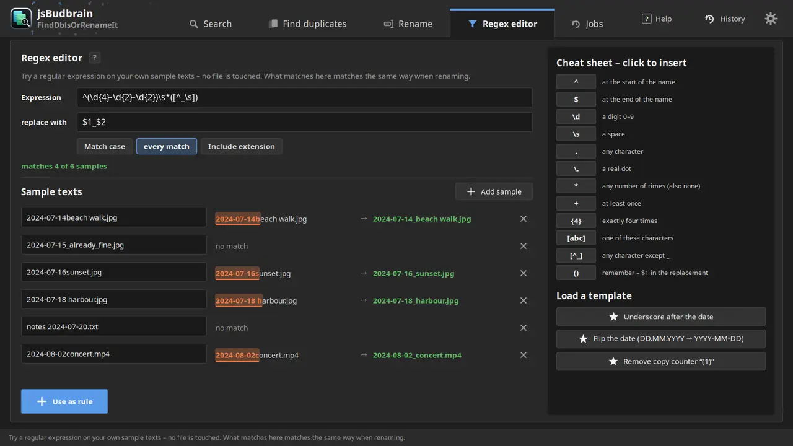Load the Underscore after the date template

tap(661, 317)
